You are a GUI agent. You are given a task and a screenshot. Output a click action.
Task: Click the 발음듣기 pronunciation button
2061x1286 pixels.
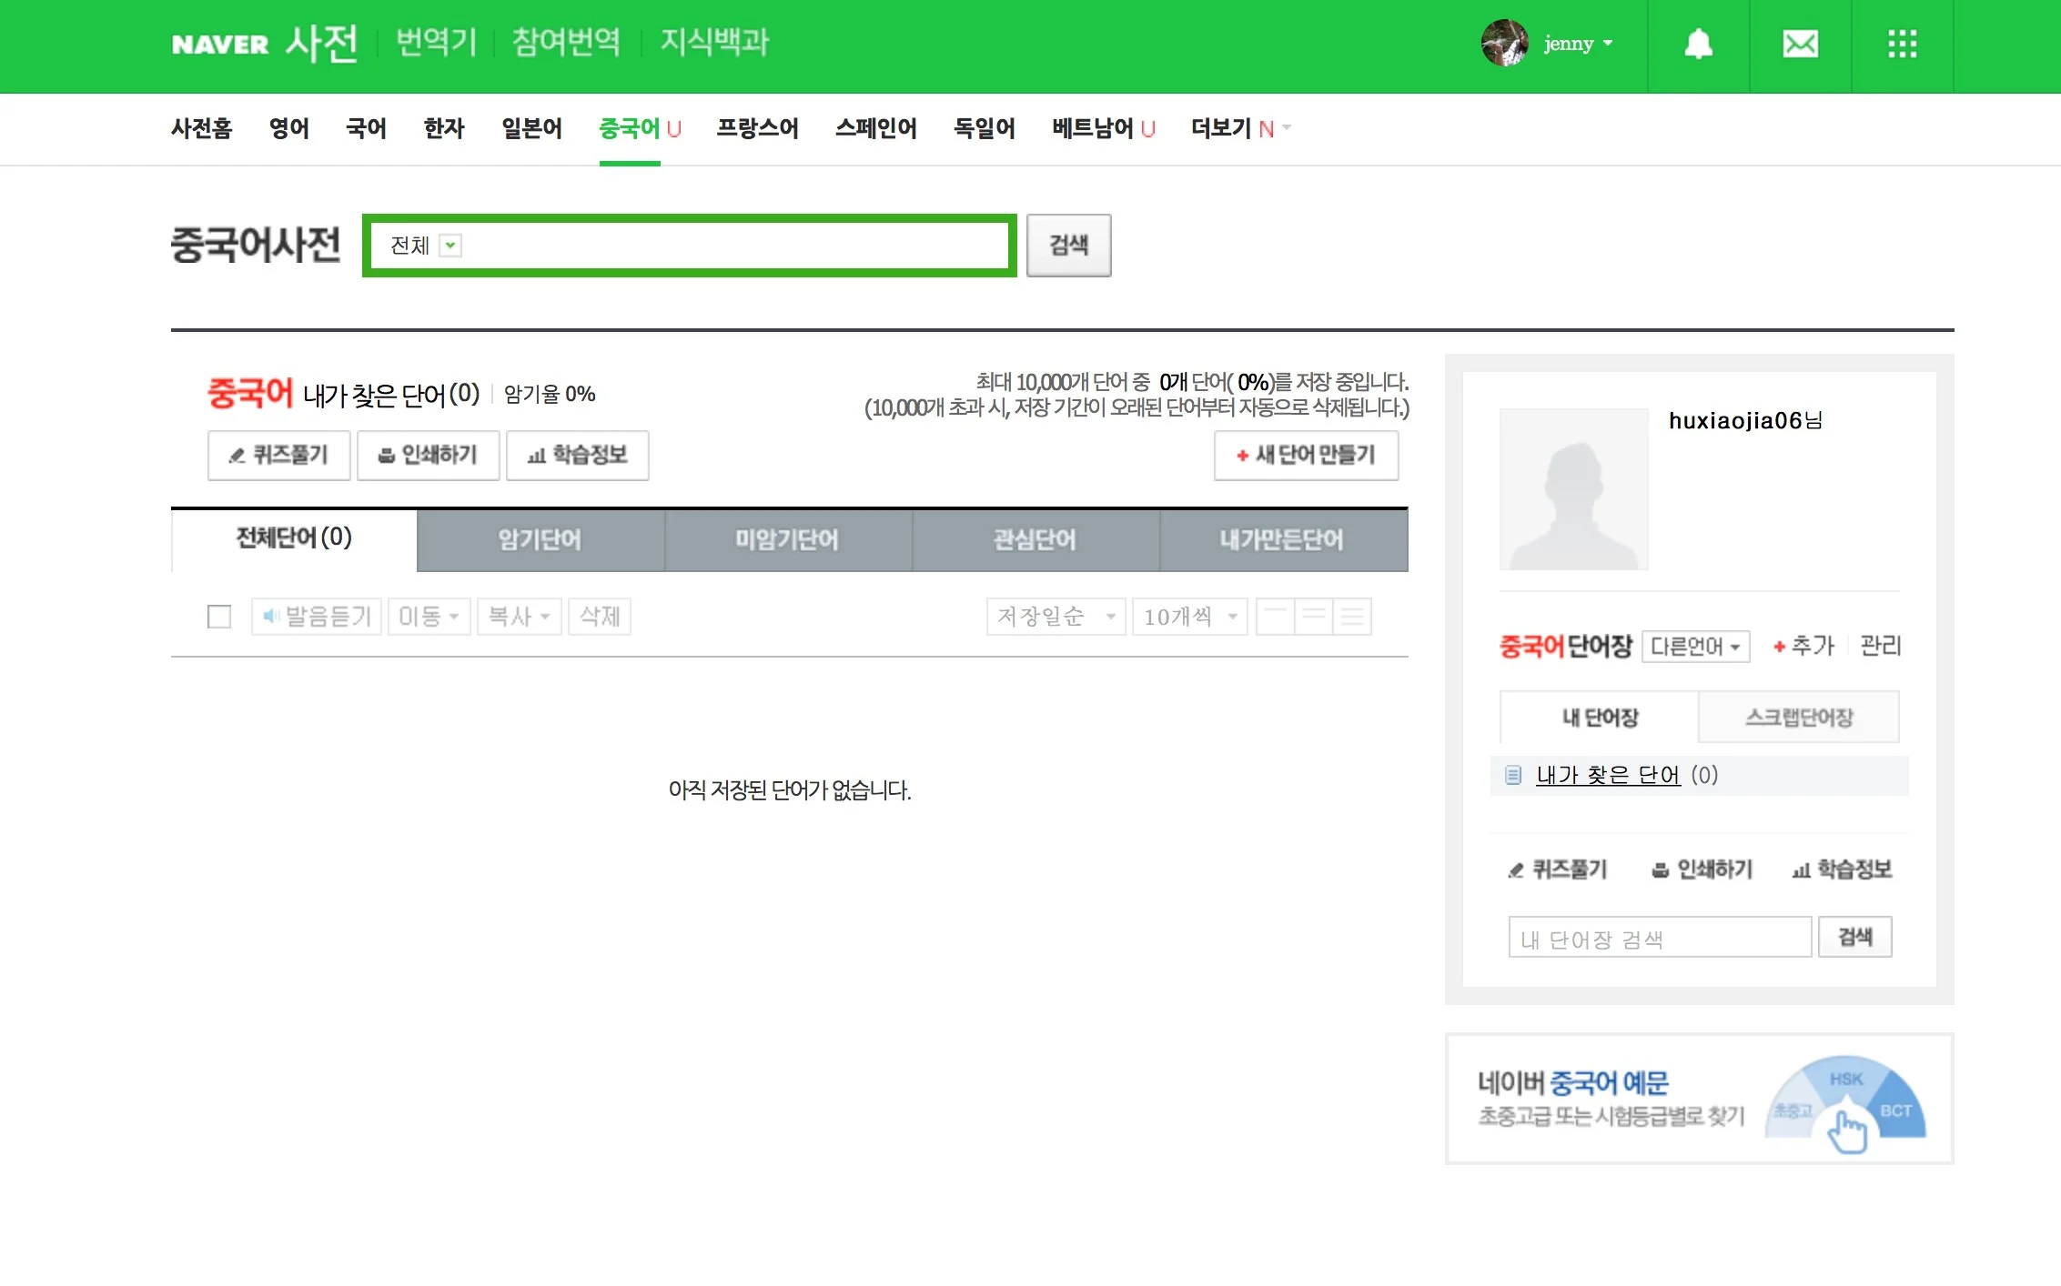316,617
